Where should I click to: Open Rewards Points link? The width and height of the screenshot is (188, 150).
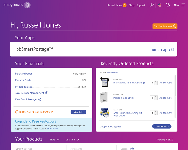23,80
